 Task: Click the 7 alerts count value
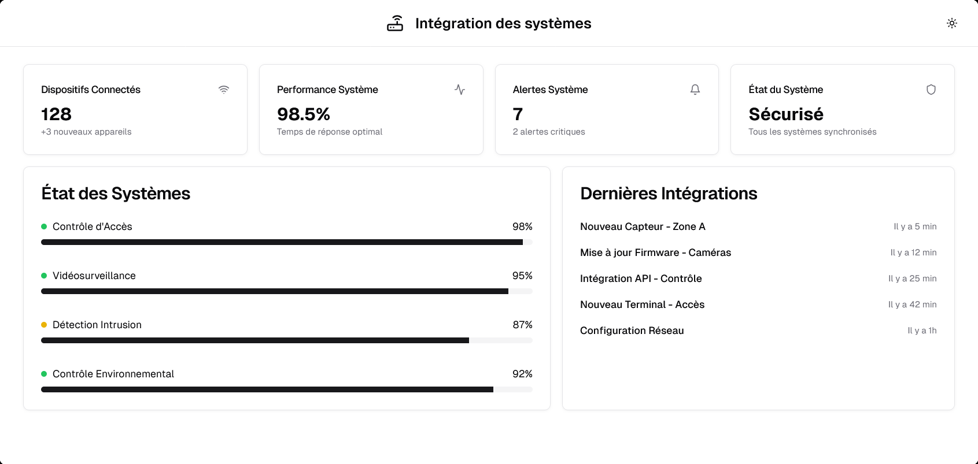click(x=518, y=114)
